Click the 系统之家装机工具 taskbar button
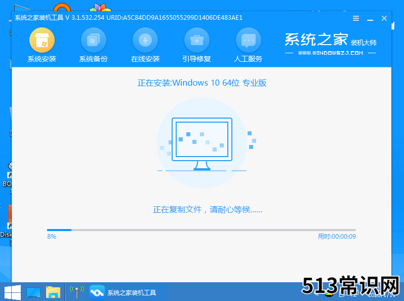 coord(124,292)
